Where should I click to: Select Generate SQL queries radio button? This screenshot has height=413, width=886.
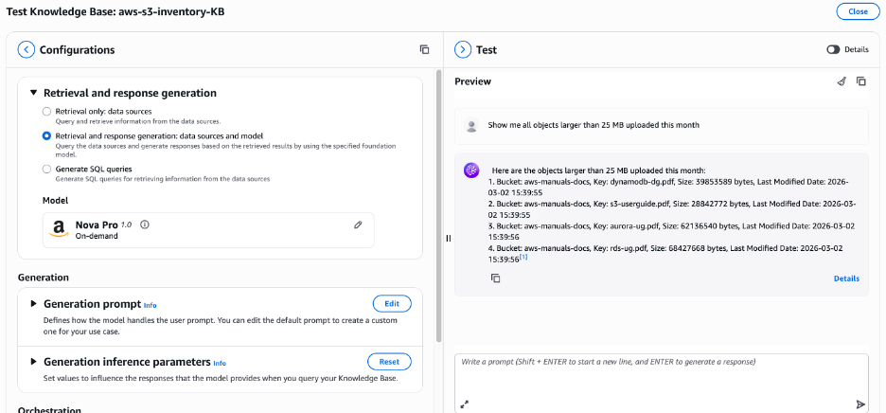click(47, 169)
